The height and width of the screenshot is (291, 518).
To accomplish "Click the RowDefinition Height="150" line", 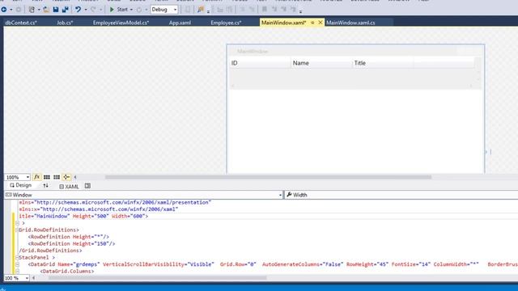I will [72, 244].
